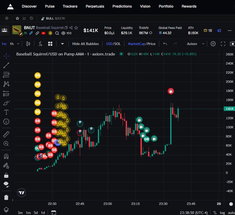Toggle percent scale
This screenshot has height=215, width=235.
point(215,213)
